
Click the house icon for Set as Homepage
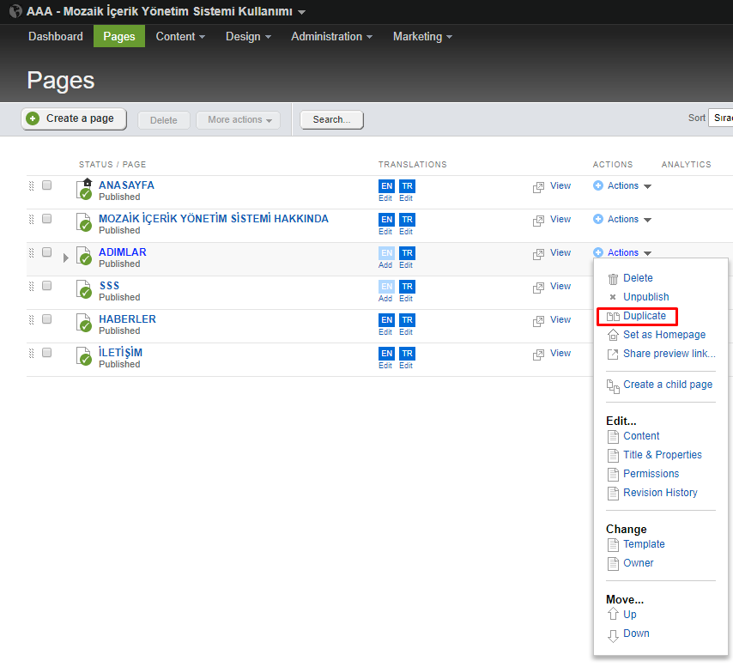[613, 335]
